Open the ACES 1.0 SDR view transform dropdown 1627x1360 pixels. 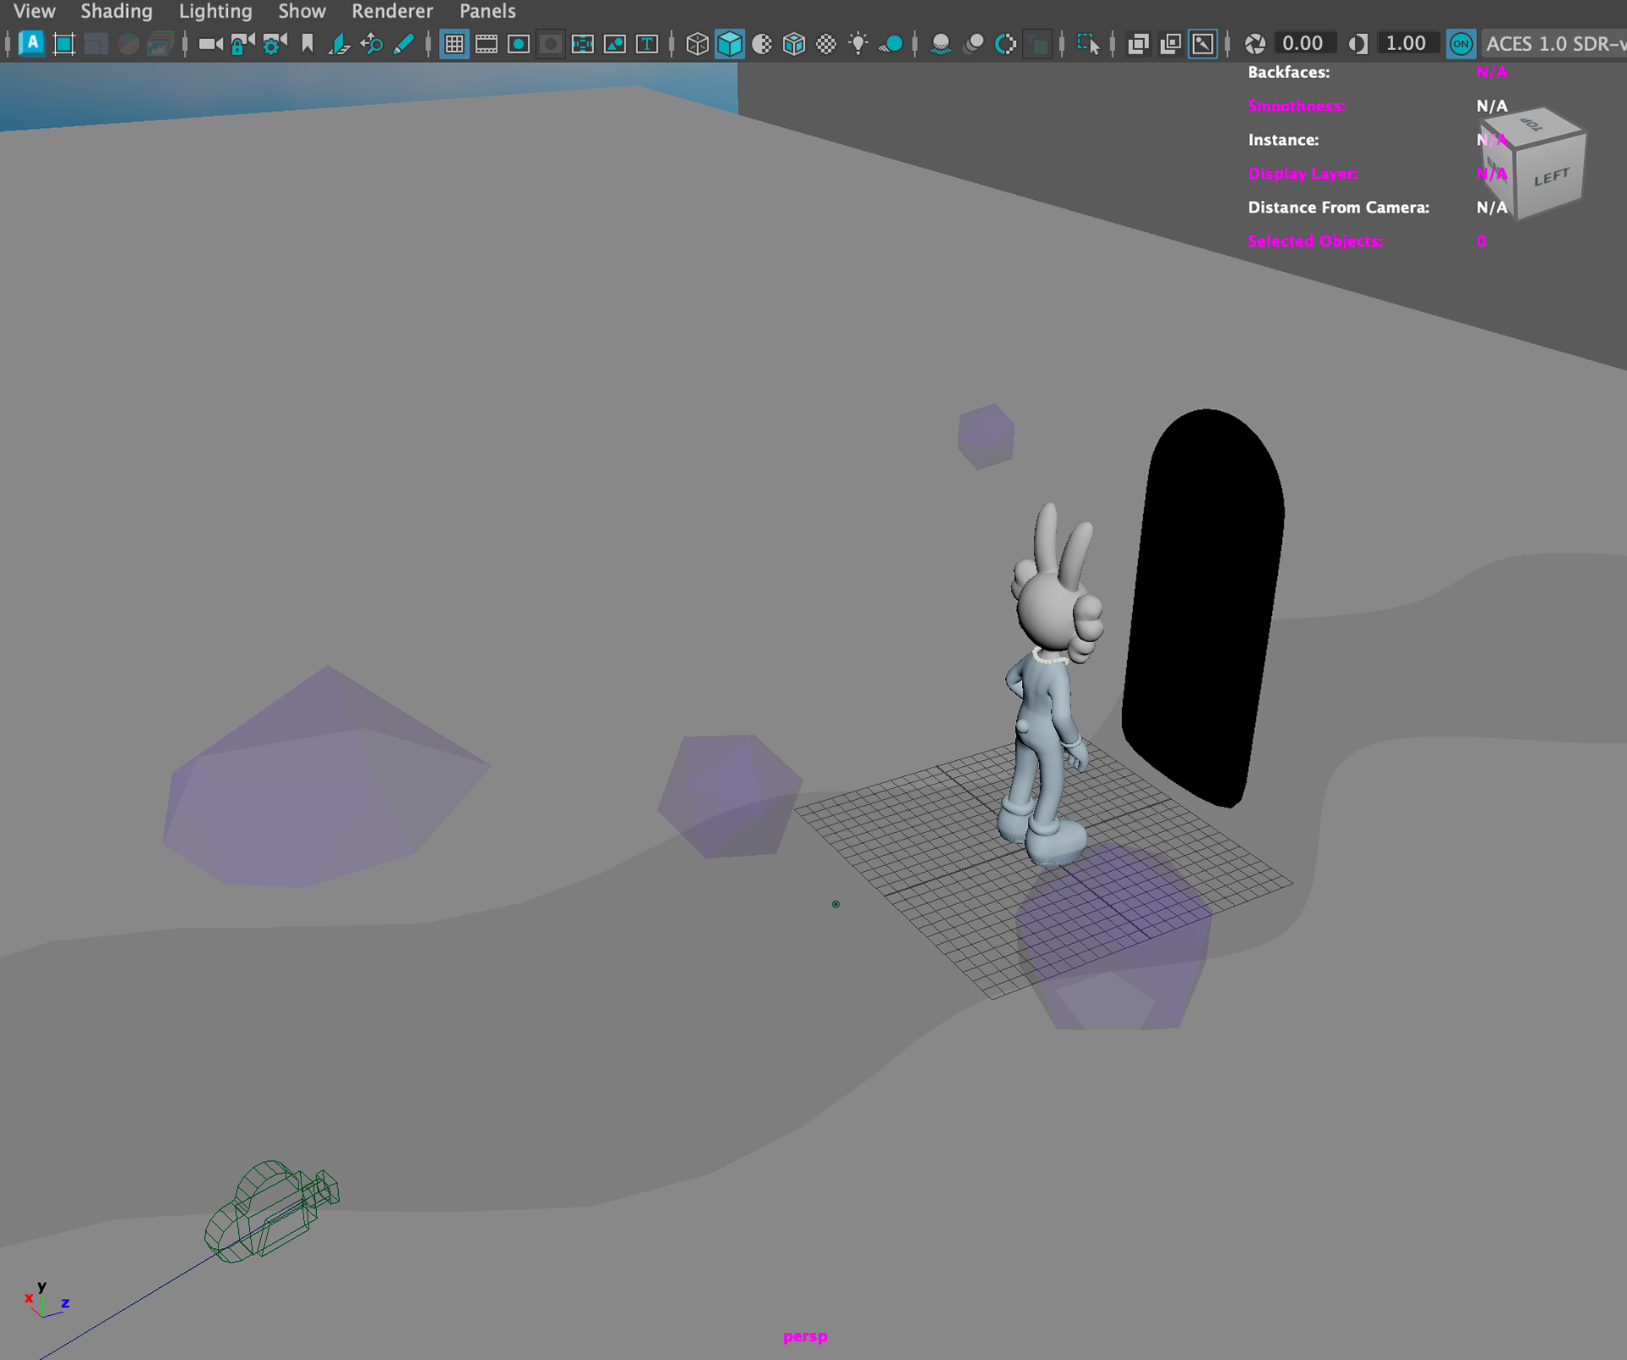tap(1553, 44)
